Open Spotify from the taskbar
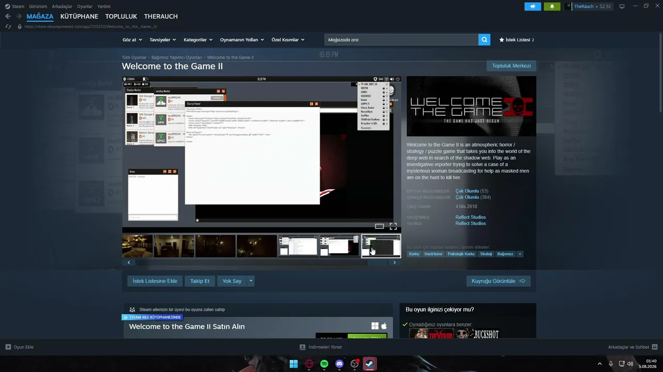The height and width of the screenshot is (372, 663). click(x=324, y=364)
